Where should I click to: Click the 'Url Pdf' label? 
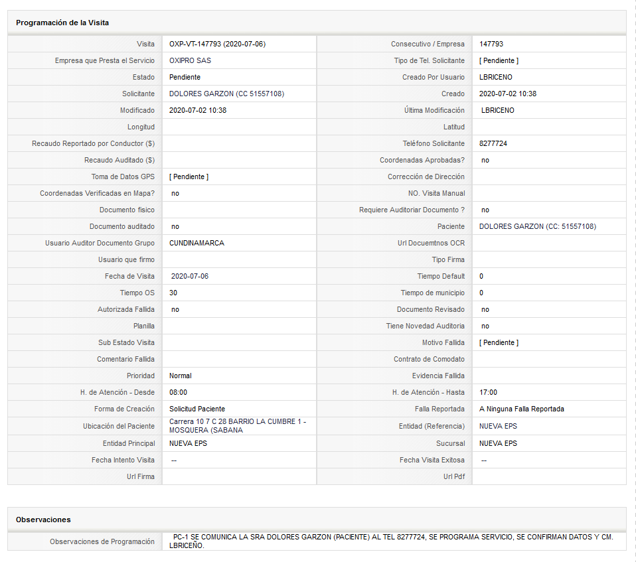pos(454,477)
